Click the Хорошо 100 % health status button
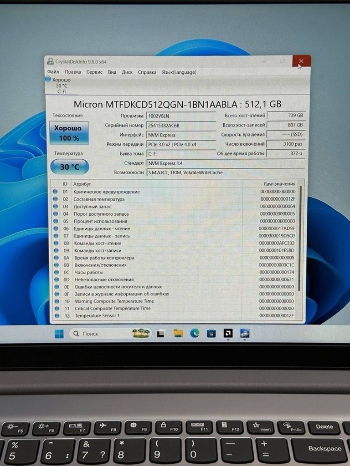Viewport: 350px width, 466px height. (69, 132)
